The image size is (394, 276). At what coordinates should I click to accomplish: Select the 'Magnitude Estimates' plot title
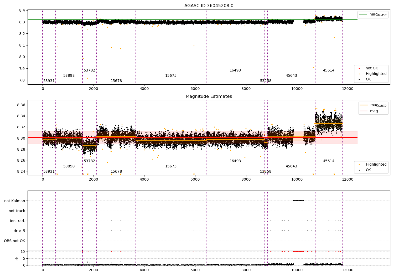point(209,96)
